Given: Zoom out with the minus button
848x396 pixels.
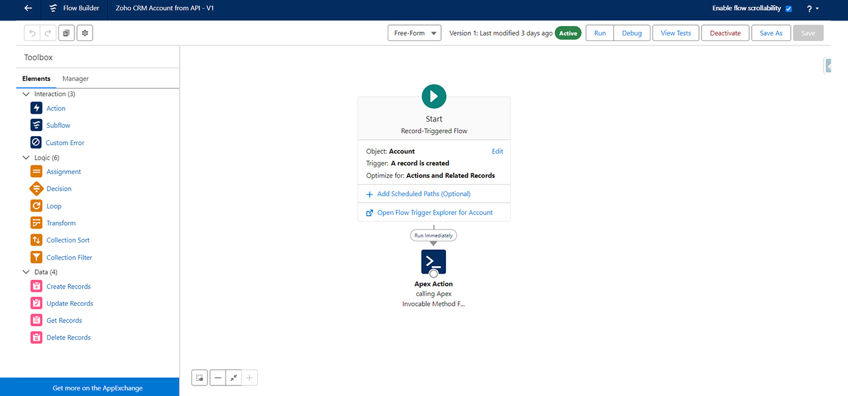Looking at the screenshot, I should [x=217, y=377].
